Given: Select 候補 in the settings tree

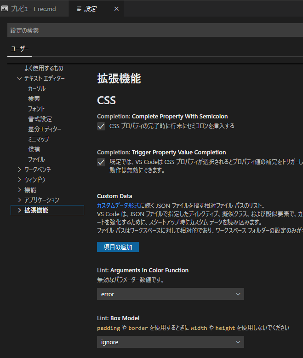Looking at the screenshot, I should click(x=34, y=149).
